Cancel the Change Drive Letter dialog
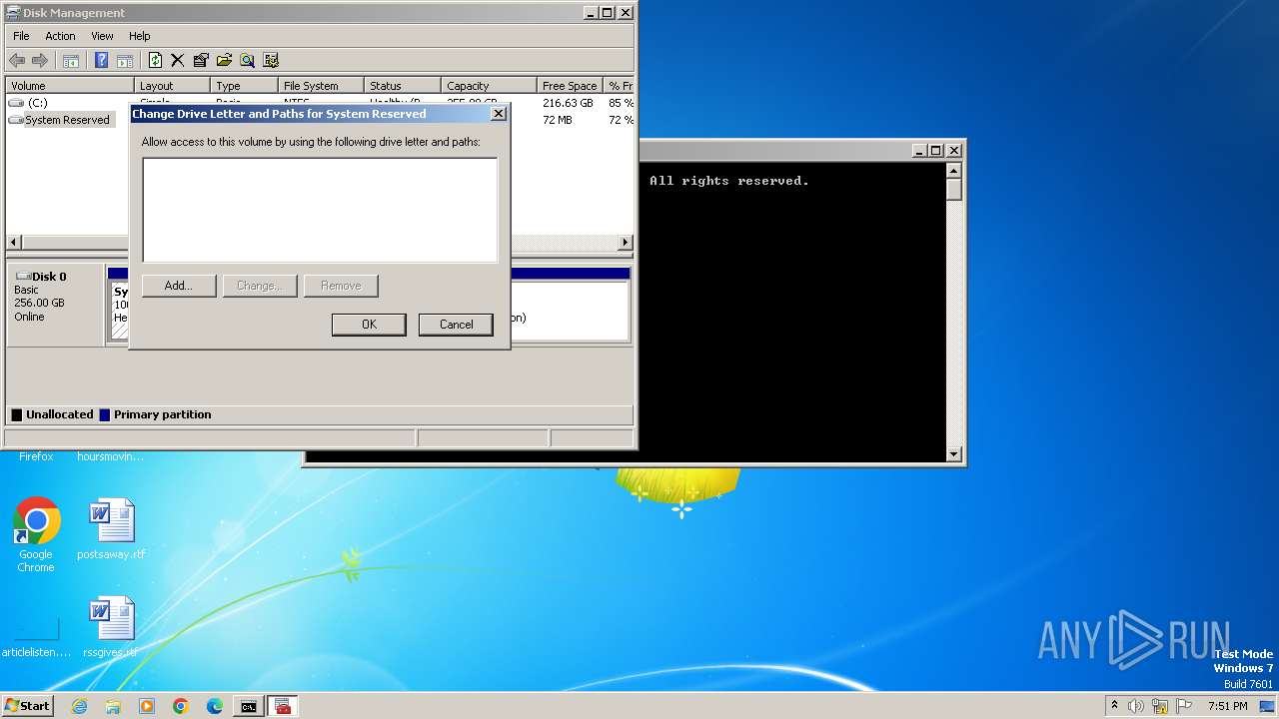Screen dimensions: 1279x719 [x=457, y=325]
